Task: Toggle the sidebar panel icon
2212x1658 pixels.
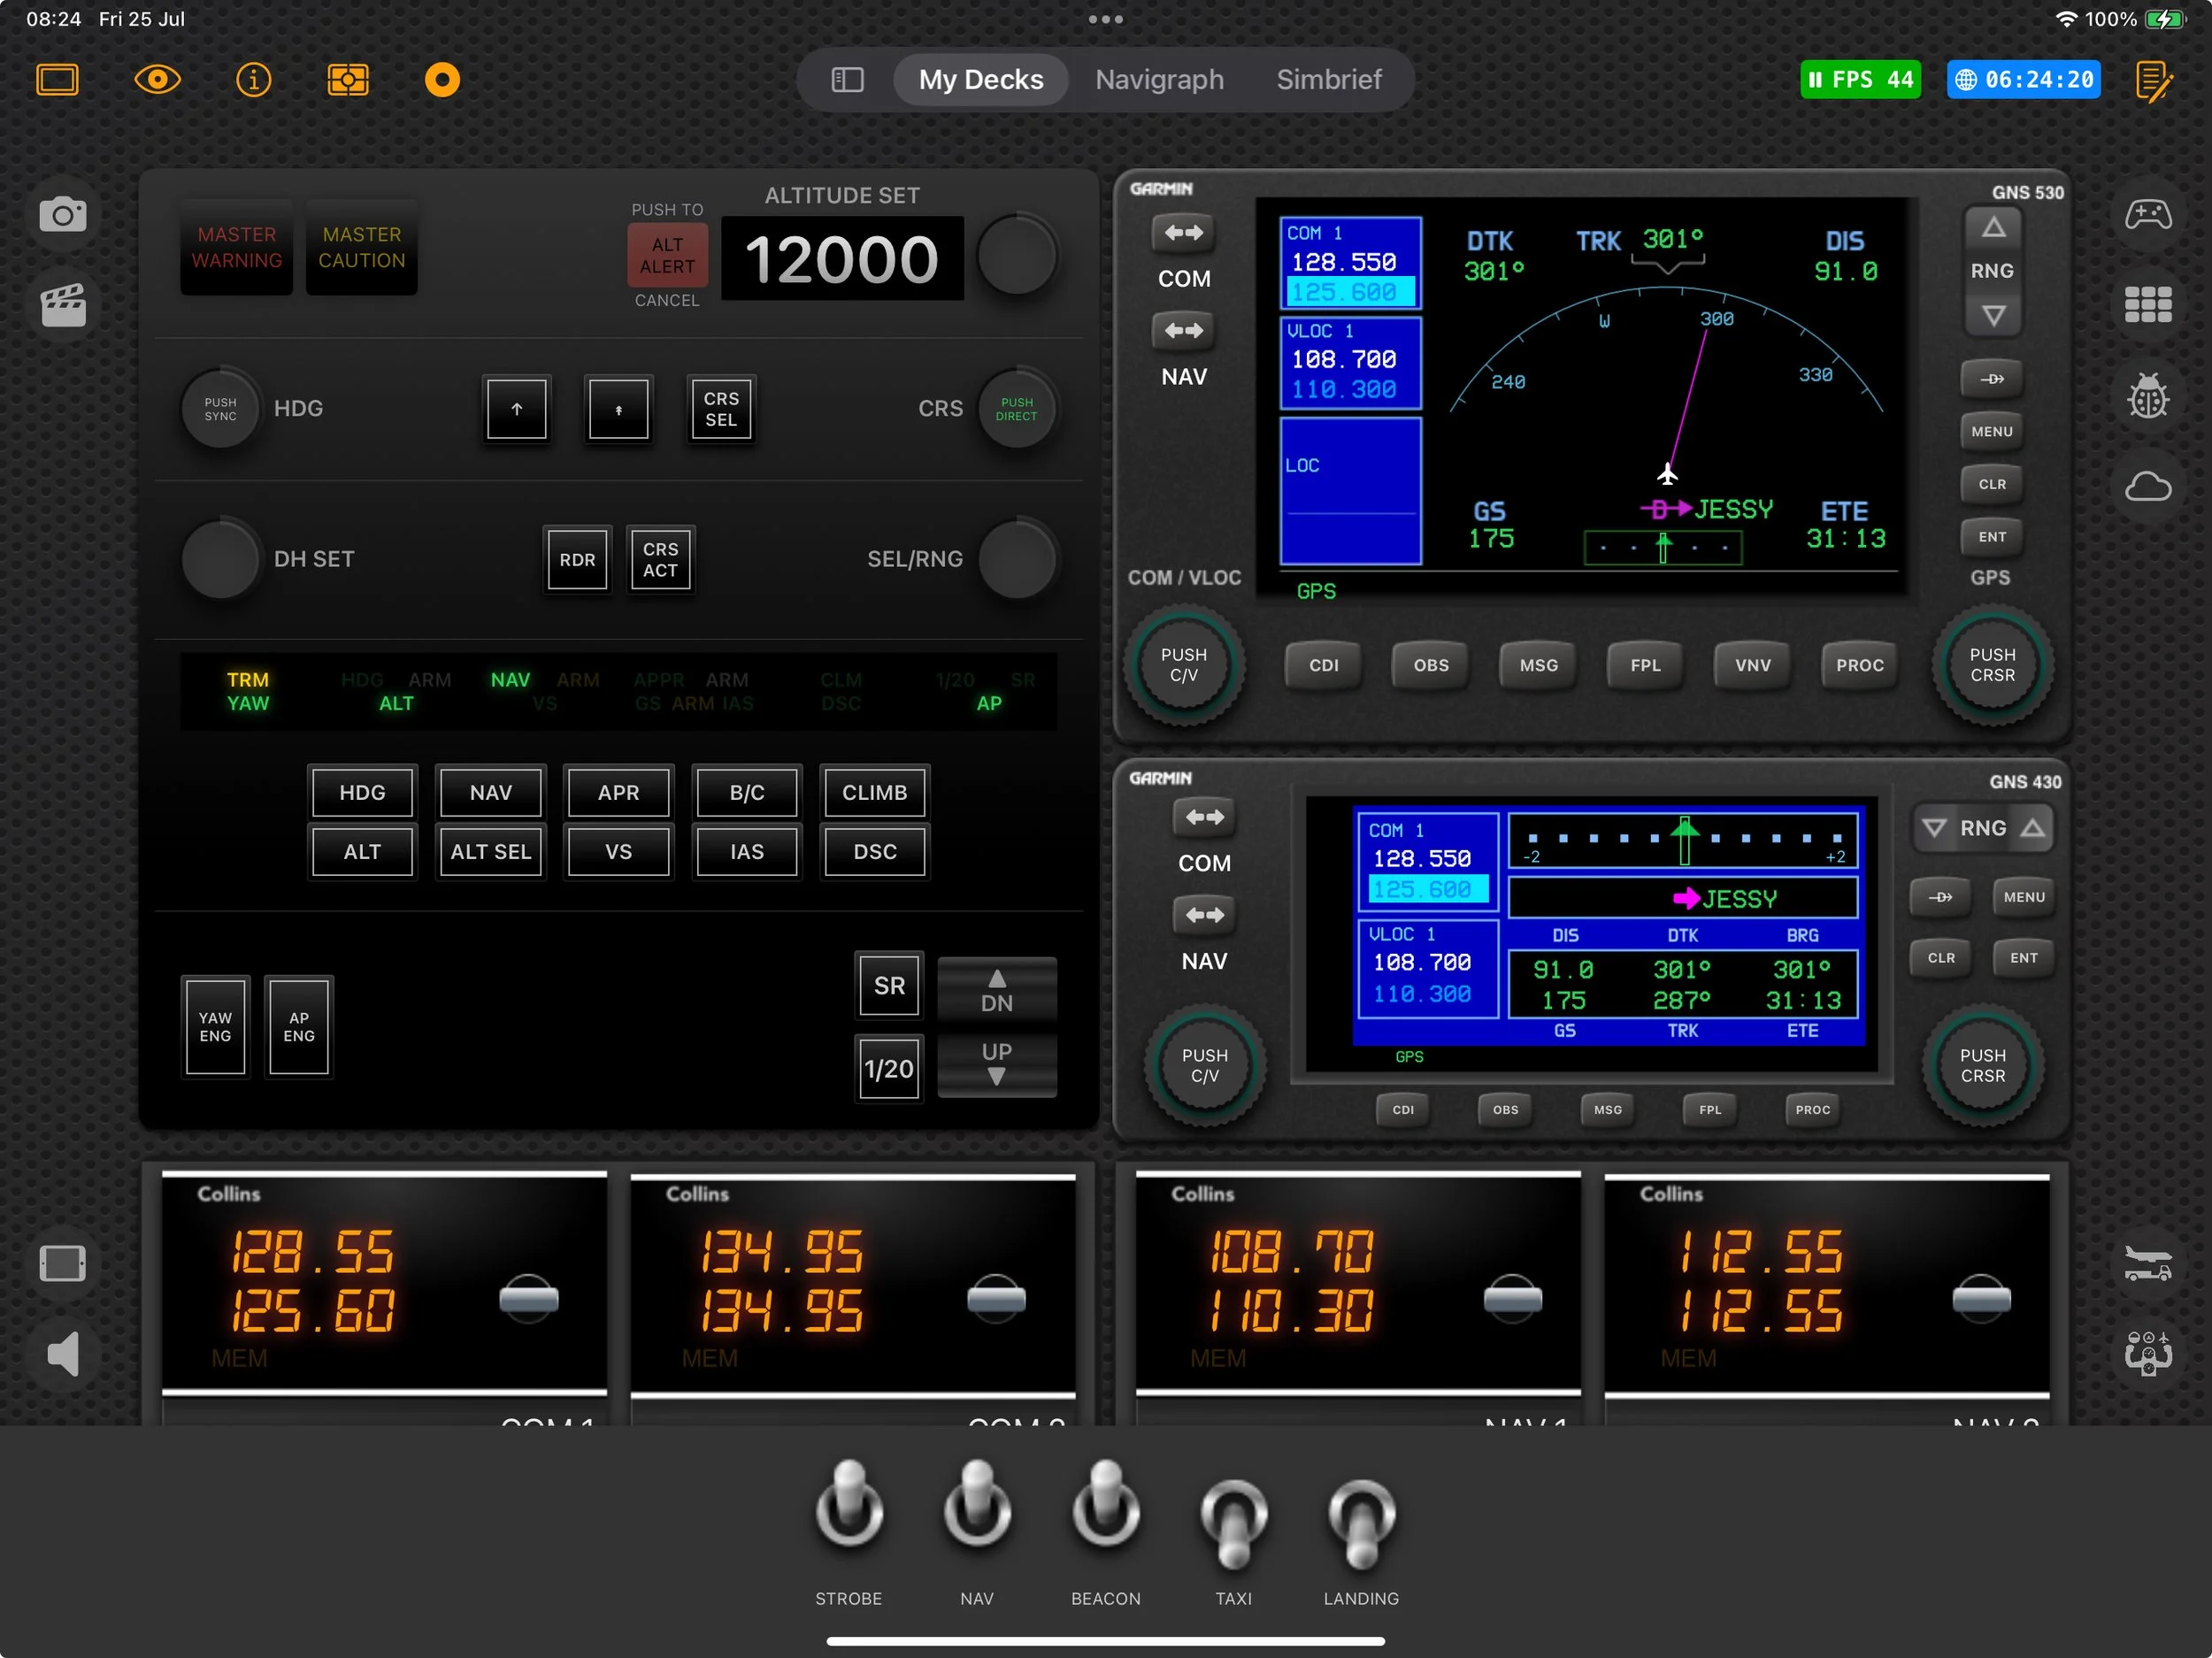Action: click(847, 79)
